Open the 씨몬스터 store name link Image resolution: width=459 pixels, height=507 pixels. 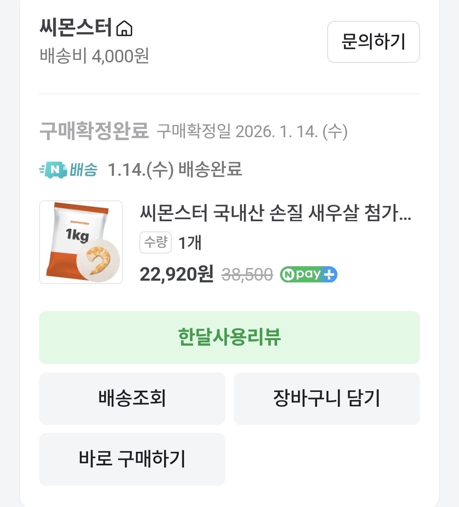tap(76, 27)
